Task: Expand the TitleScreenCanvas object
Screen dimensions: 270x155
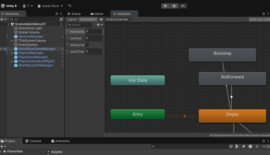Action: (x=12, y=41)
